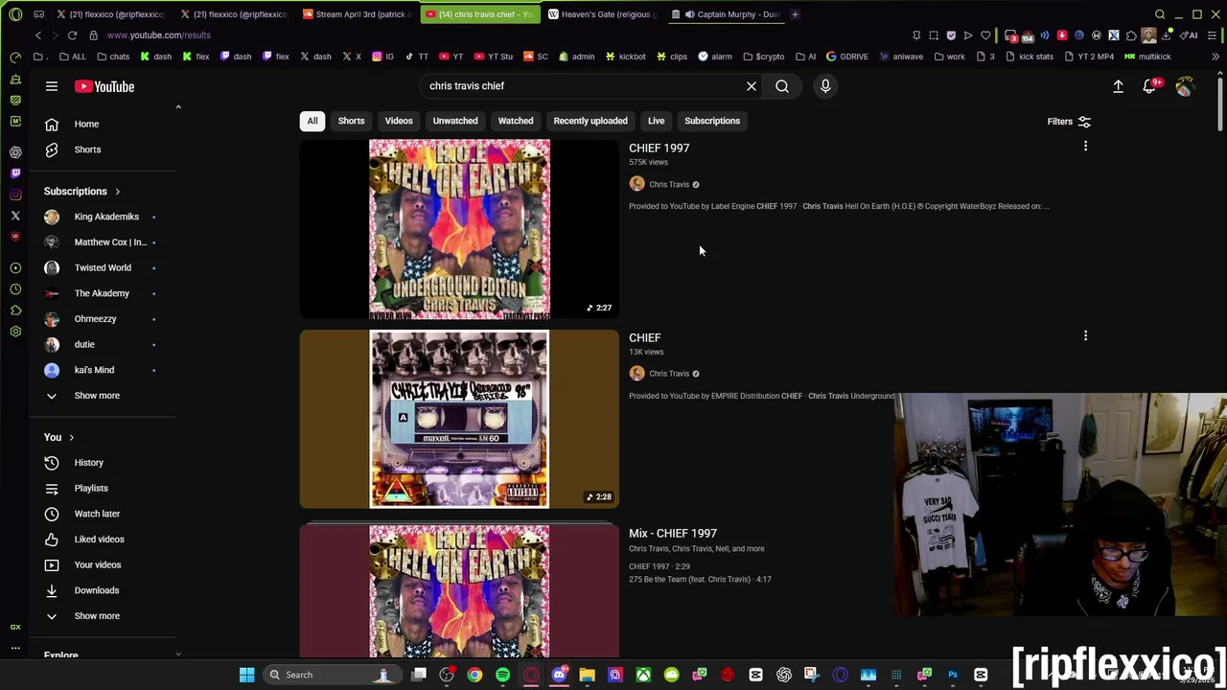Open the kickbot bookmark
The image size is (1227, 690).
point(625,57)
